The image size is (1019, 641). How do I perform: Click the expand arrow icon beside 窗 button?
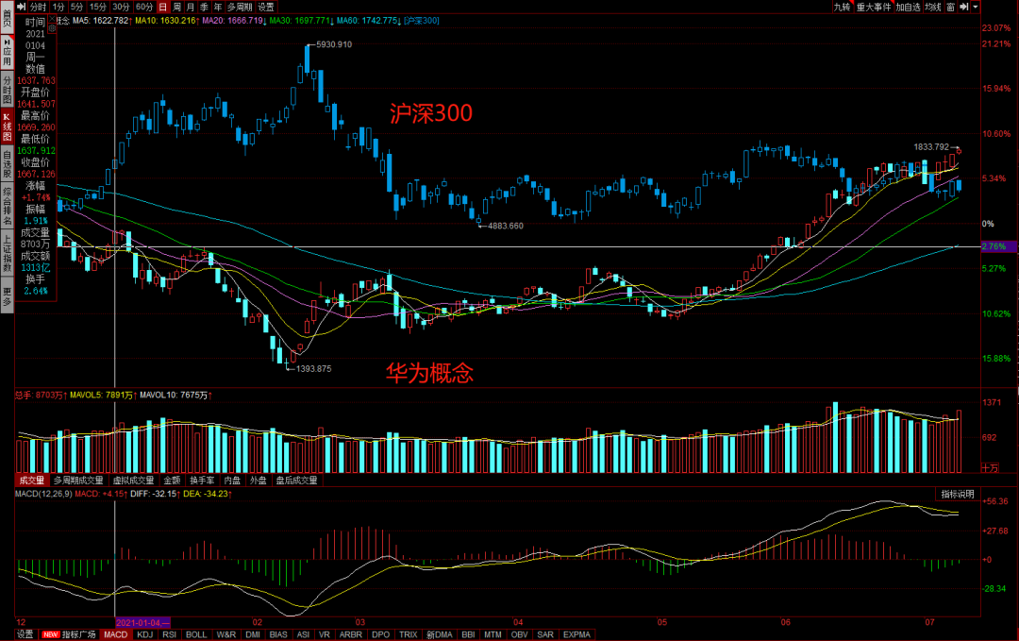tap(964, 7)
